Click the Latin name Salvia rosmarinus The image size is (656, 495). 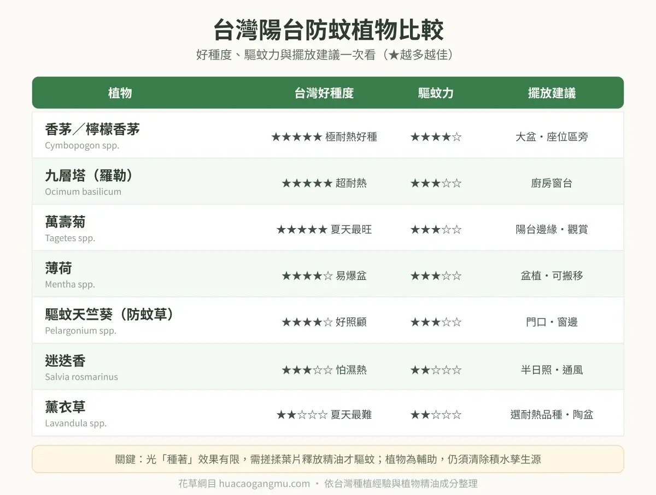tap(81, 377)
